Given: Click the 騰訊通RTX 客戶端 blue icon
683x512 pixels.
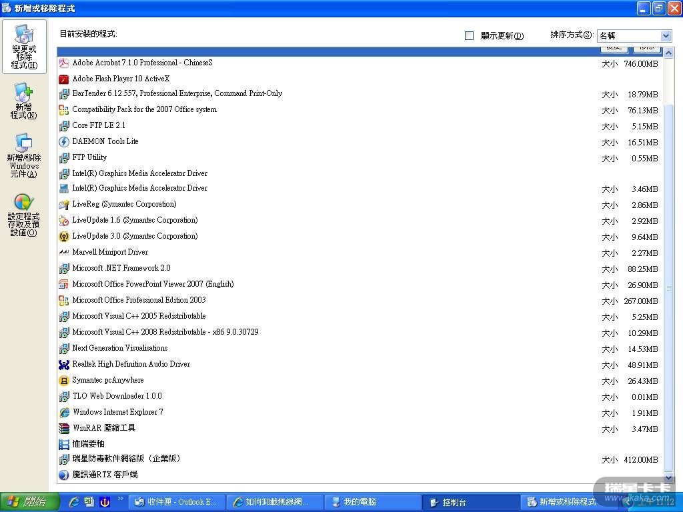Looking at the screenshot, I should [64, 475].
